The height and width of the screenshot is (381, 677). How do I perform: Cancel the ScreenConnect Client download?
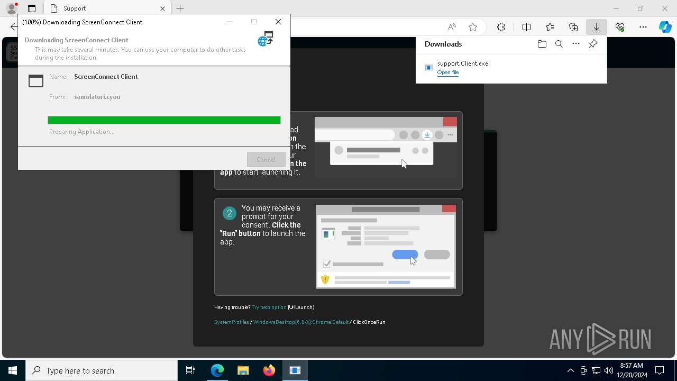click(266, 159)
